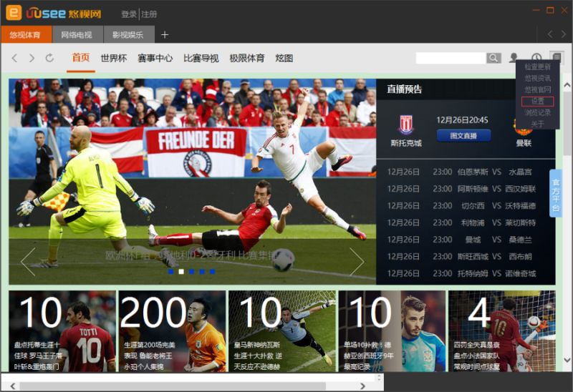
Task: Show previous banner slide with left arrow
Action: point(28,261)
